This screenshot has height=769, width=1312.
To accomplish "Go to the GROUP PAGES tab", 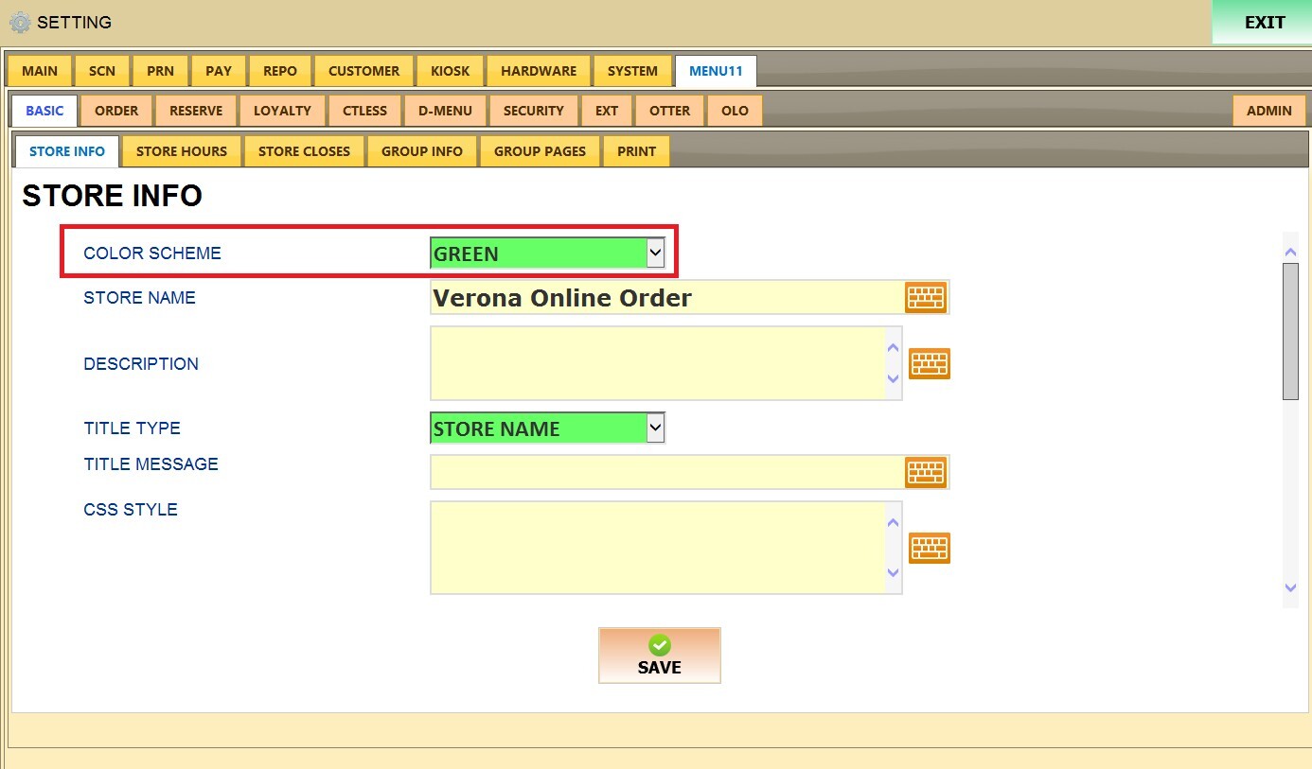I will click(x=540, y=151).
